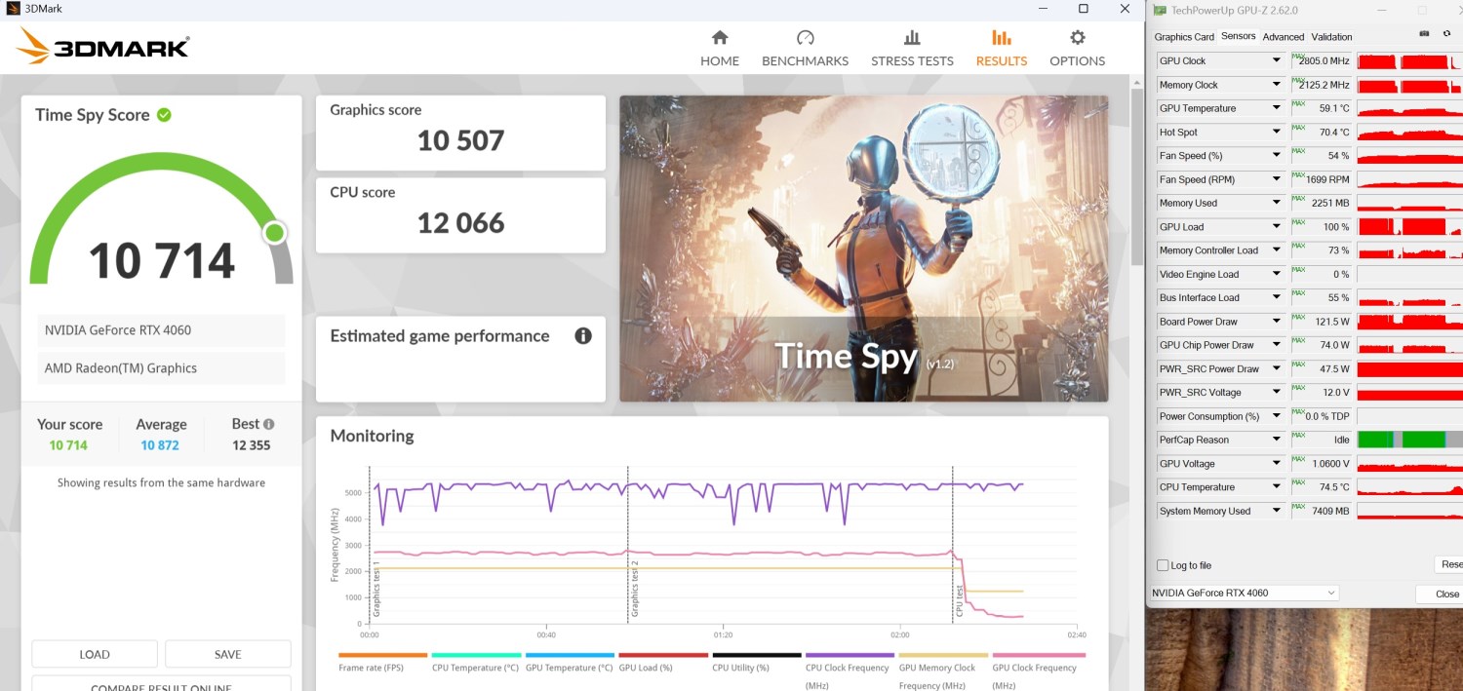Open the GPU Voltage sensor dropdown

[1276, 463]
